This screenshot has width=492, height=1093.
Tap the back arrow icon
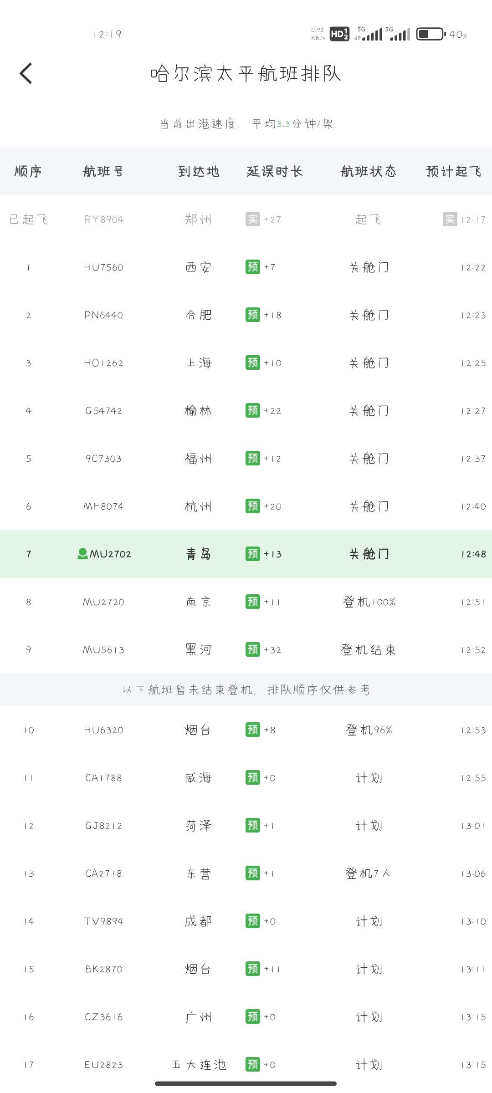pos(26,73)
